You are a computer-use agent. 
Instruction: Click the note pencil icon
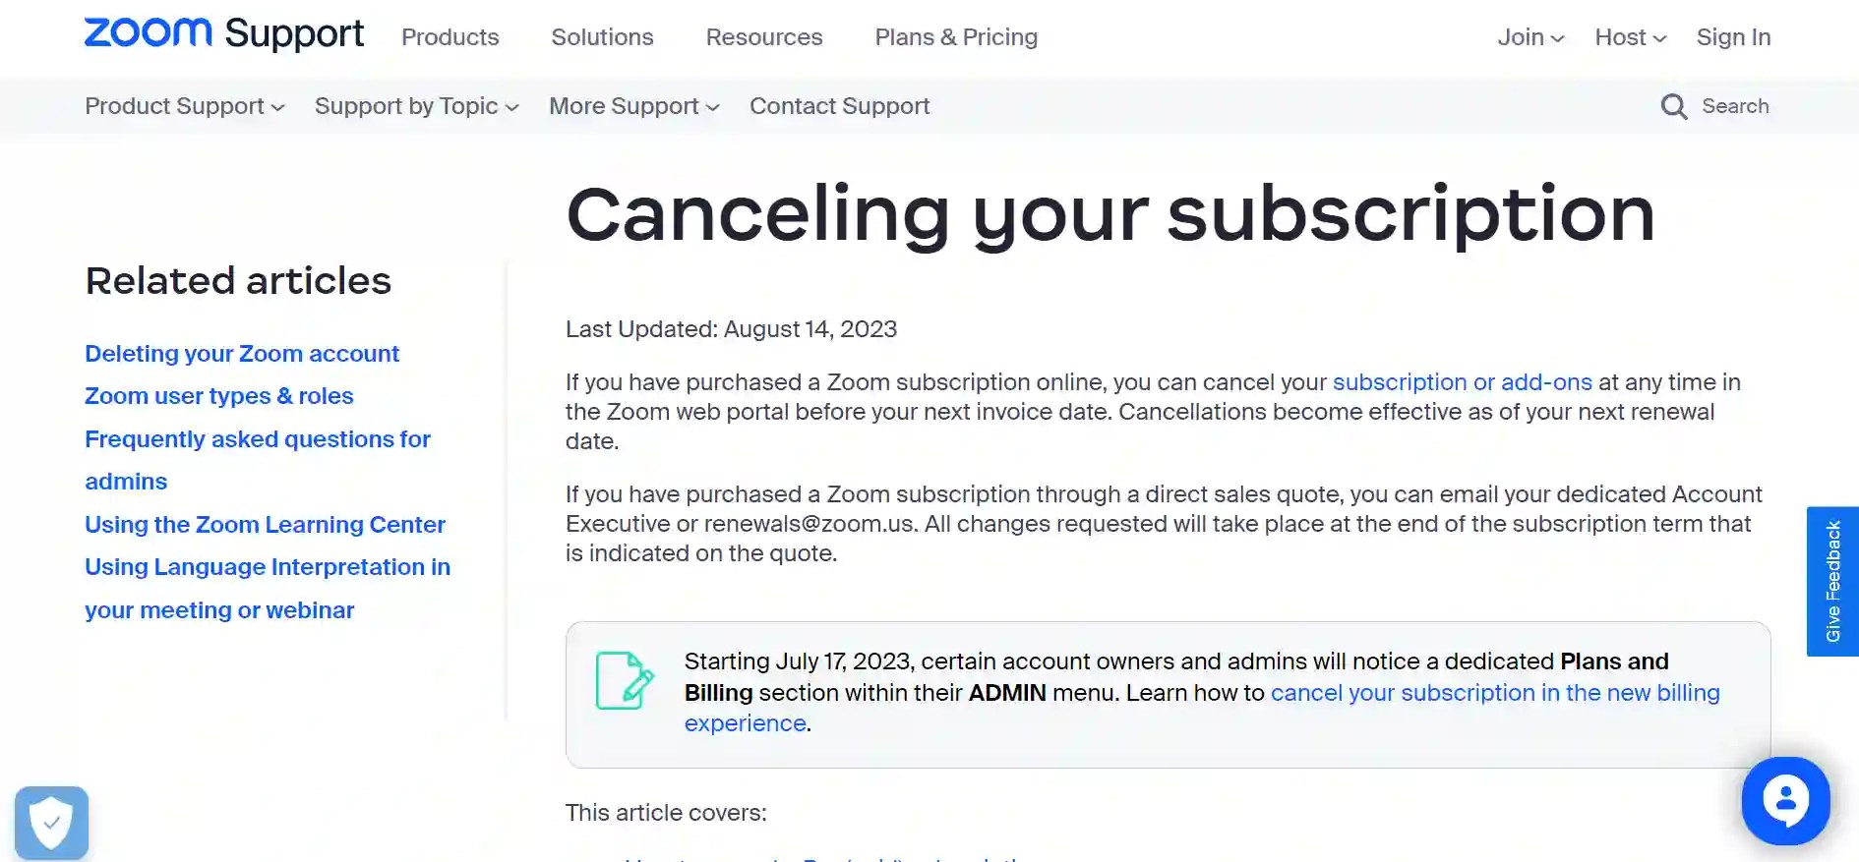click(x=625, y=680)
